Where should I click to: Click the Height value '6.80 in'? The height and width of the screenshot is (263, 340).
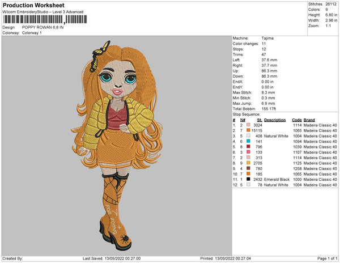331,15
